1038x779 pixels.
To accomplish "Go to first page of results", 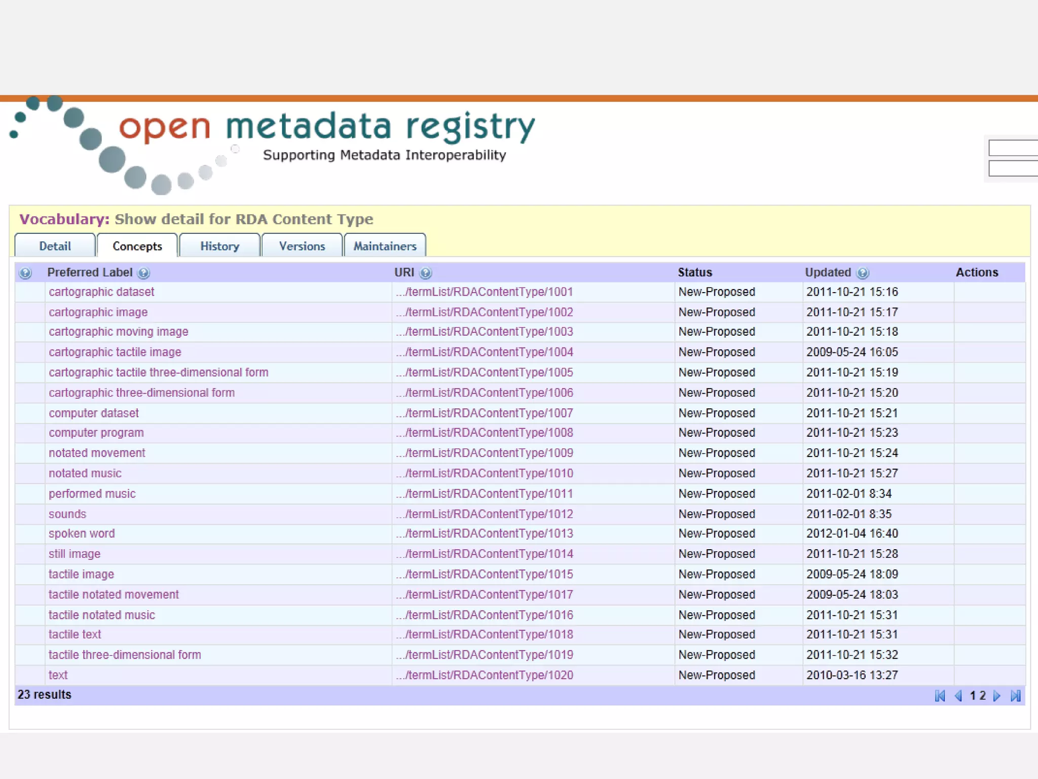I will pos(940,696).
